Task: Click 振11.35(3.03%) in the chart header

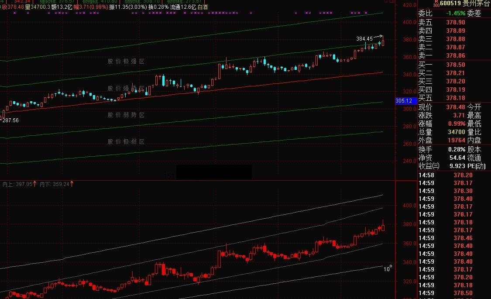Action: click(128, 7)
